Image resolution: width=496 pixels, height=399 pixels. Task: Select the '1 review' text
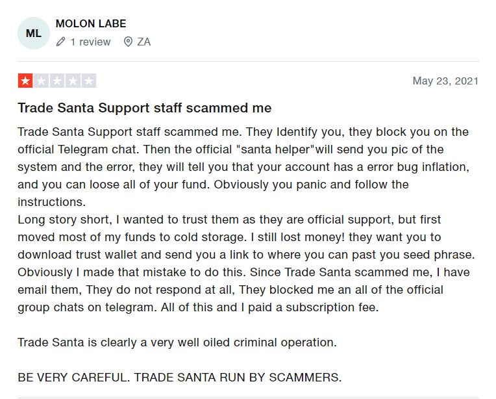[x=90, y=42]
